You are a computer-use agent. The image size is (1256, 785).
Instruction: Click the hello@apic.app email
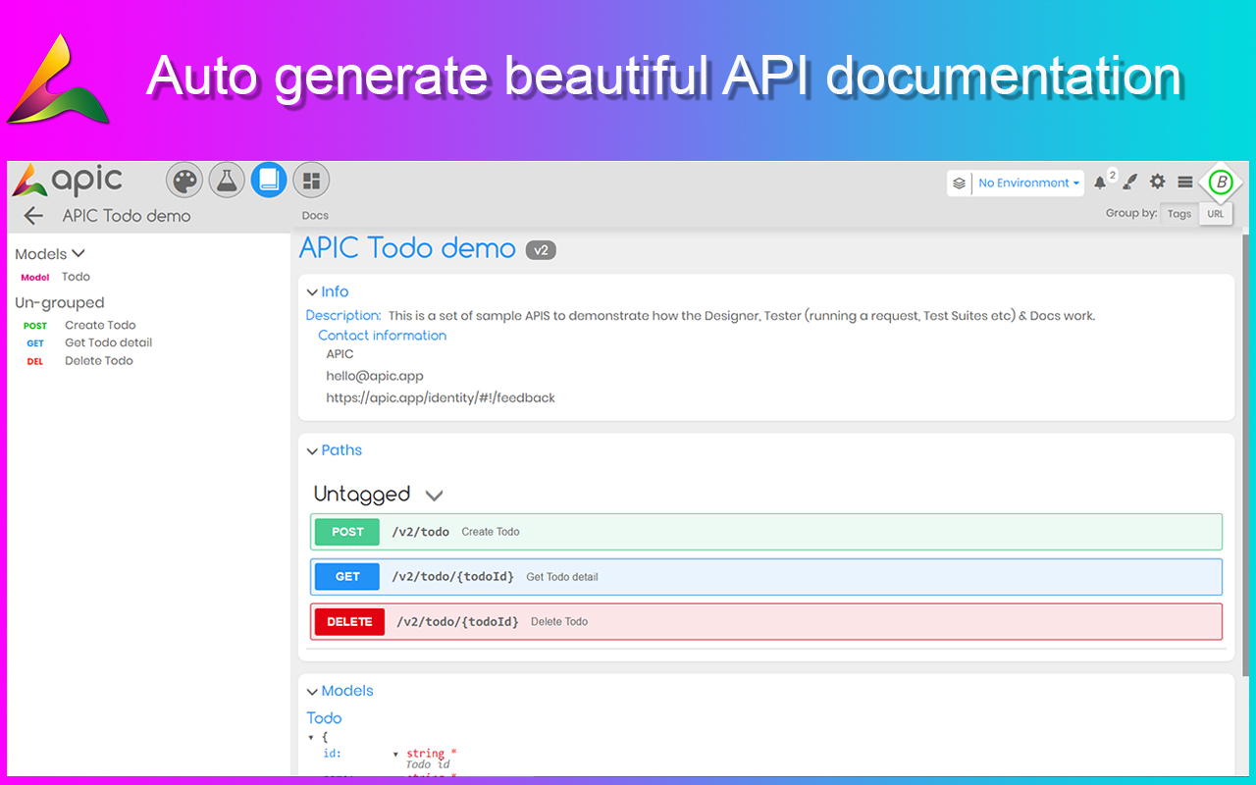[x=375, y=376]
